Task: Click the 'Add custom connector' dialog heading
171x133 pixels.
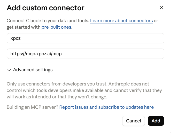Action: click(45, 8)
